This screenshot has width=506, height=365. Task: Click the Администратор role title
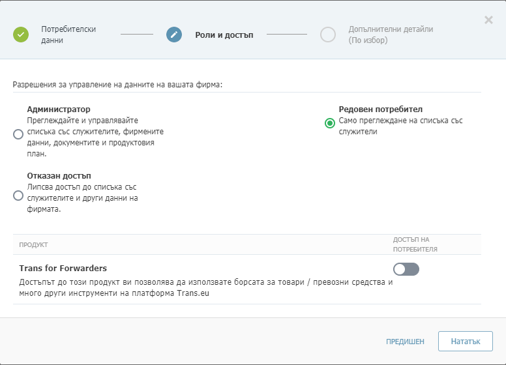pyautogui.click(x=59, y=109)
